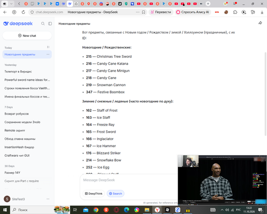The width and height of the screenshot is (267, 214).
Task: Click the Перевести translate button
Action: [x=161, y=12]
